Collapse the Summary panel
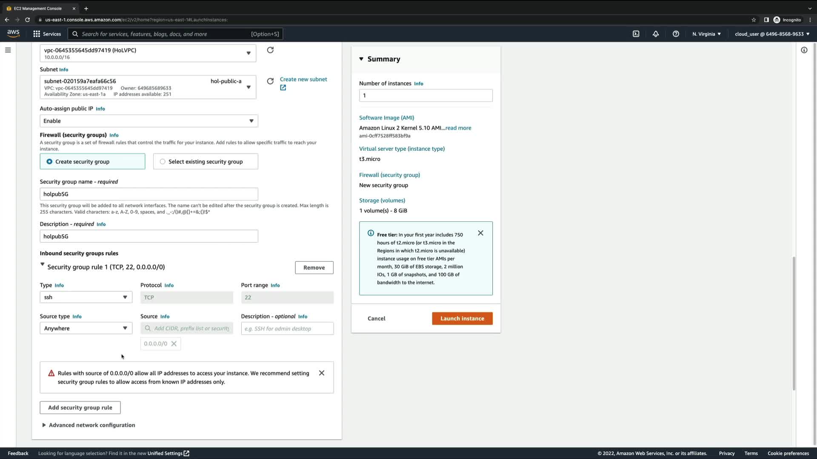817x459 pixels. coord(361,59)
